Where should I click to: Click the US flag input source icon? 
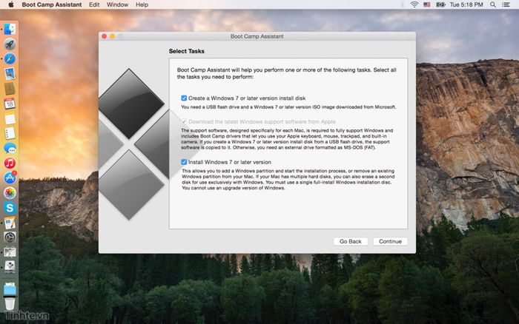tap(427, 4)
